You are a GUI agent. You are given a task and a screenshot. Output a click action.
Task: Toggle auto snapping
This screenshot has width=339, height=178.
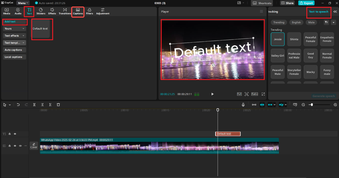click(262, 105)
